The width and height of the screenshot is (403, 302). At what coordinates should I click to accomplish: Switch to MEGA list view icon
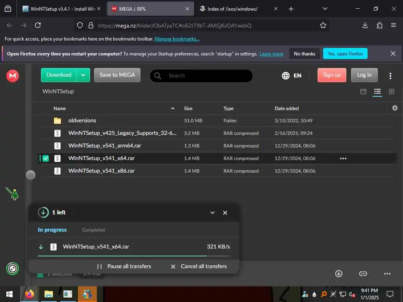[377, 92]
